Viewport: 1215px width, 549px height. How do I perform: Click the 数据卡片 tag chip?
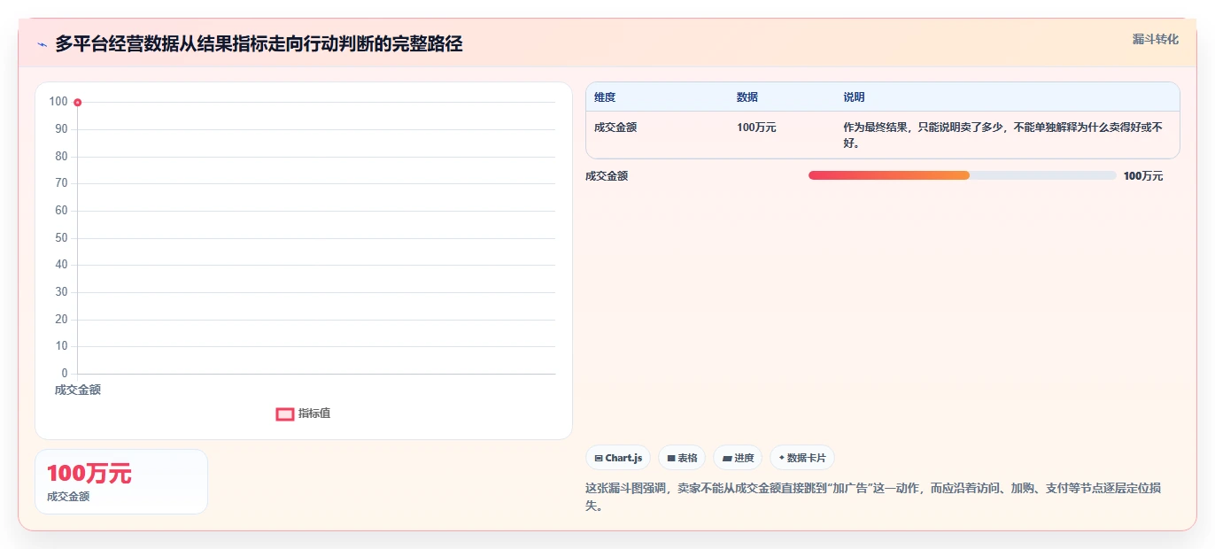coord(802,458)
